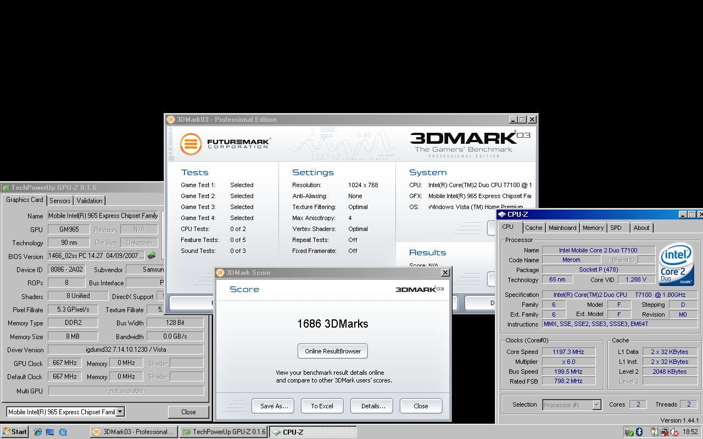The width and height of the screenshot is (703, 439).
Task: Minimize the 3DMark03 window
Action: (513, 120)
